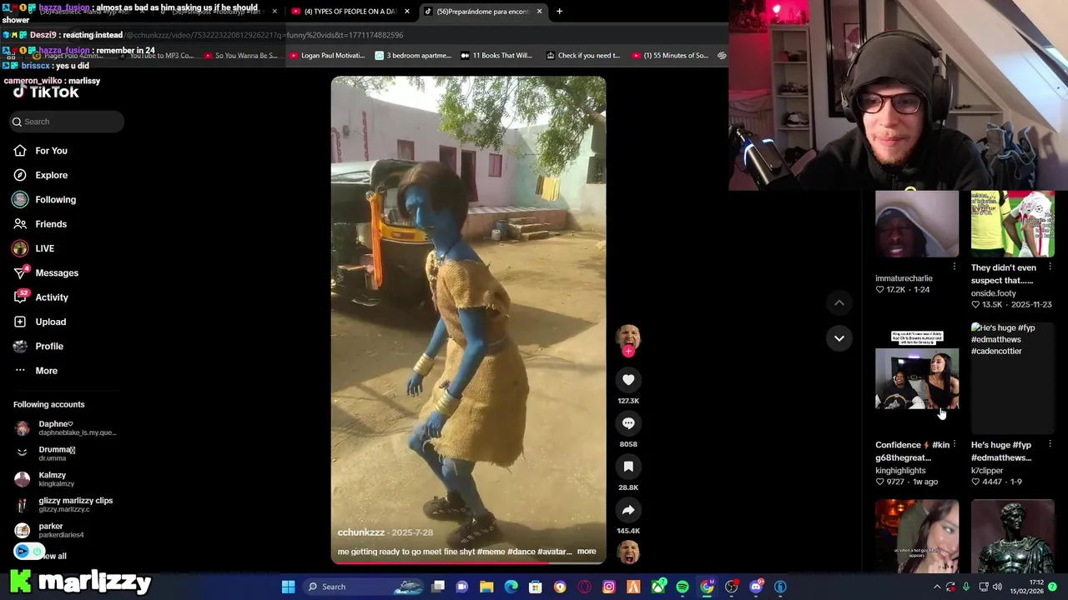This screenshot has width=1068, height=600.
Task: Close the 'Preparándome para encont' tab
Action: point(539,12)
